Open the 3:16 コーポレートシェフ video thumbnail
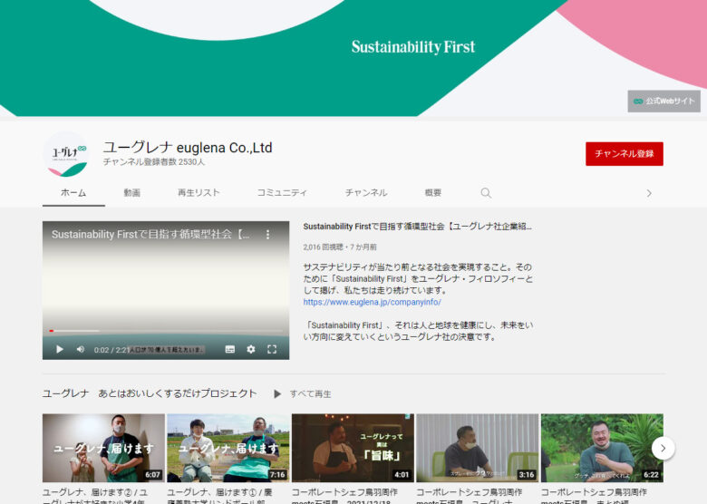This screenshot has height=504, width=707. tap(477, 448)
